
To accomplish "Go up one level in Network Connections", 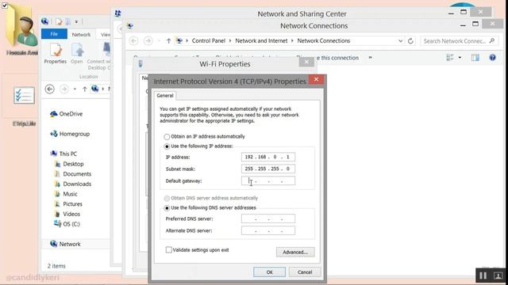I will tap(168, 41).
